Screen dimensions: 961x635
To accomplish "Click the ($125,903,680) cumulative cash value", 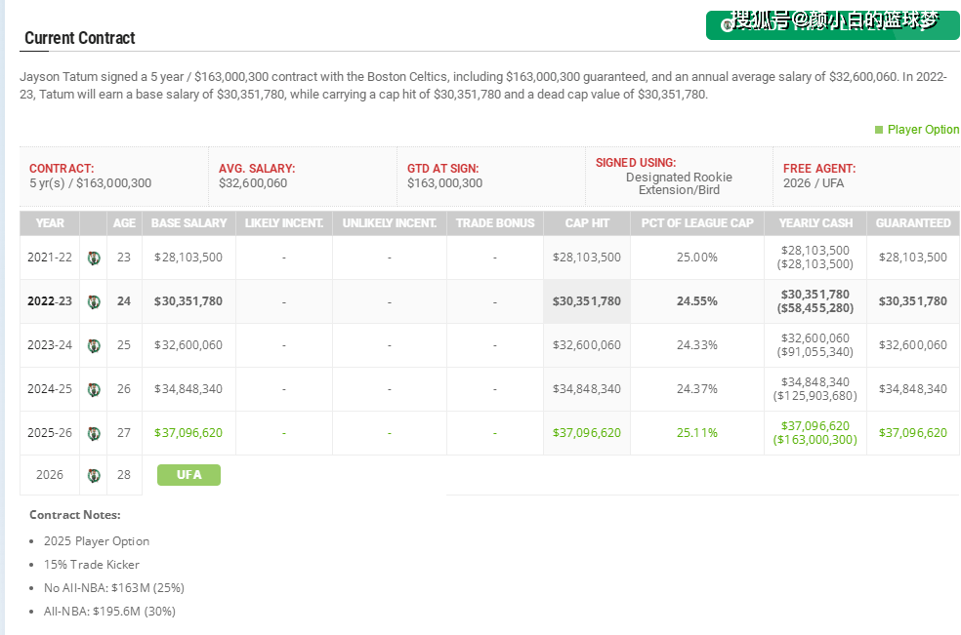I will [815, 396].
